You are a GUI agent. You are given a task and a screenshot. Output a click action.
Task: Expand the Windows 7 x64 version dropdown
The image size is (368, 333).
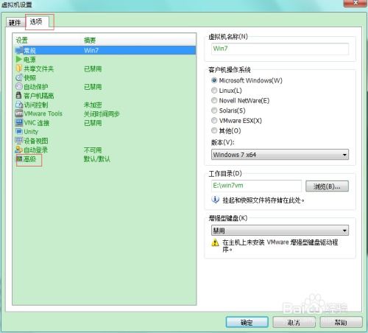(280, 155)
